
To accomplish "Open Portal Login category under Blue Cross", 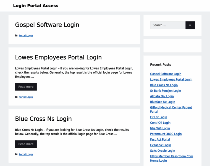I will [26, 154].
